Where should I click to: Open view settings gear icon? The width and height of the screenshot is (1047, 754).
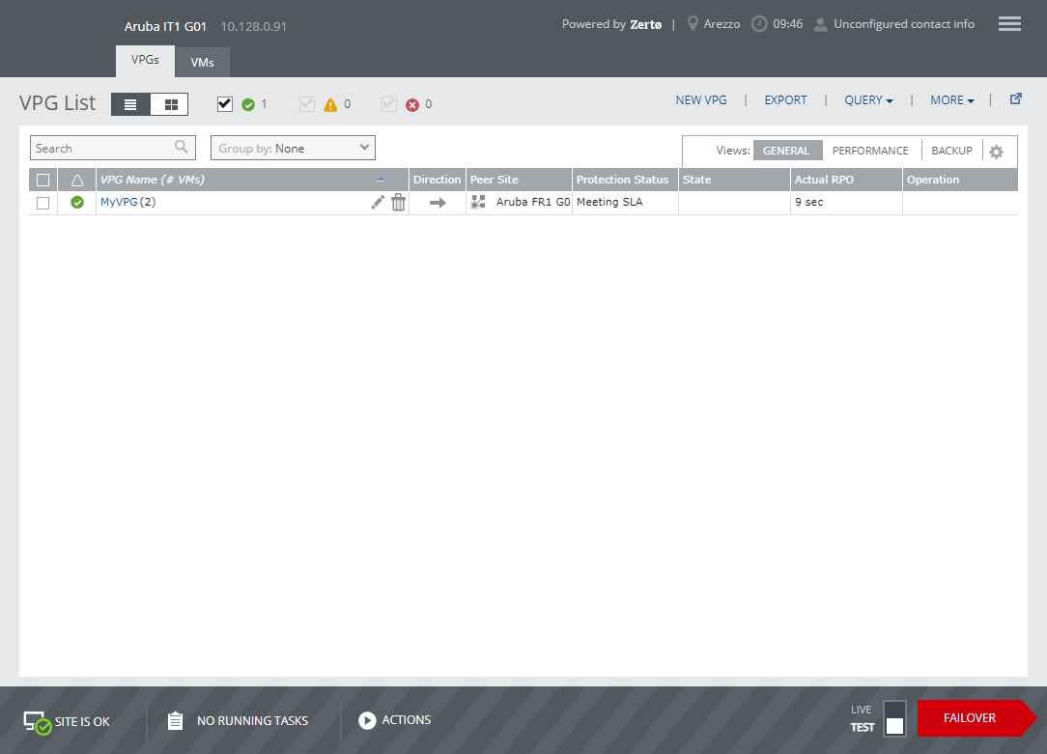click(x=996, y=152)
